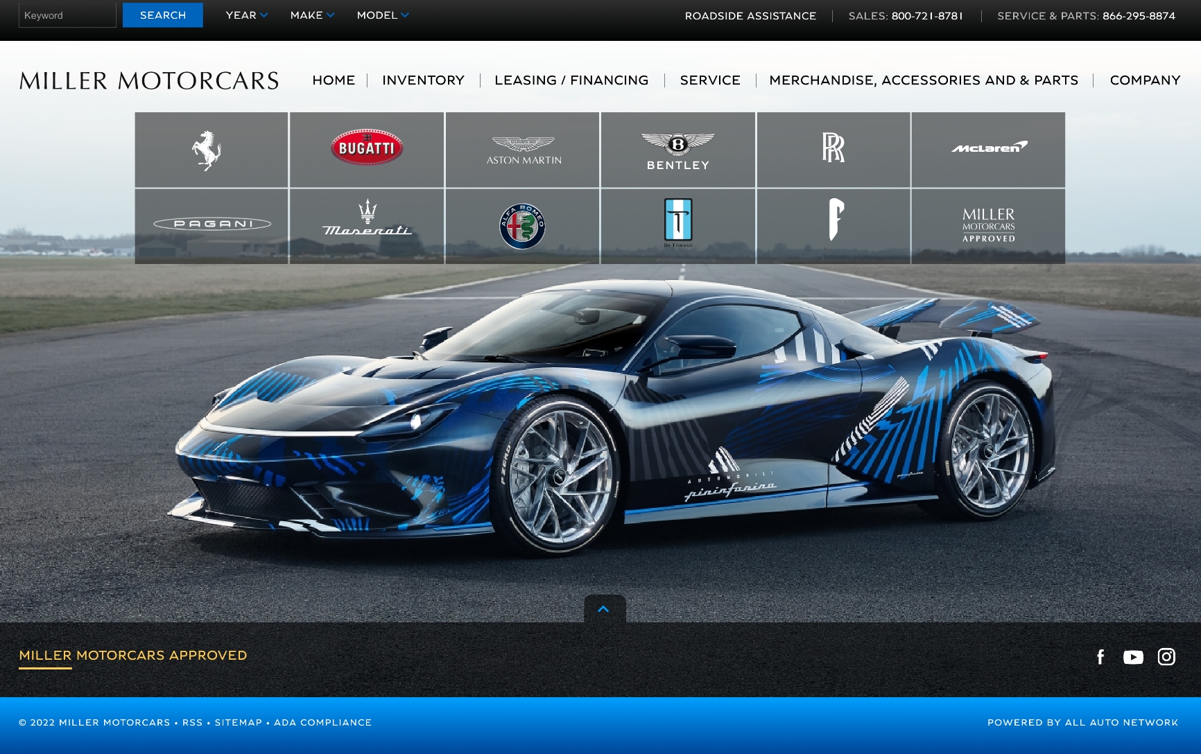Open the Pininfarina 'f' logo tile

coord(833,226)
